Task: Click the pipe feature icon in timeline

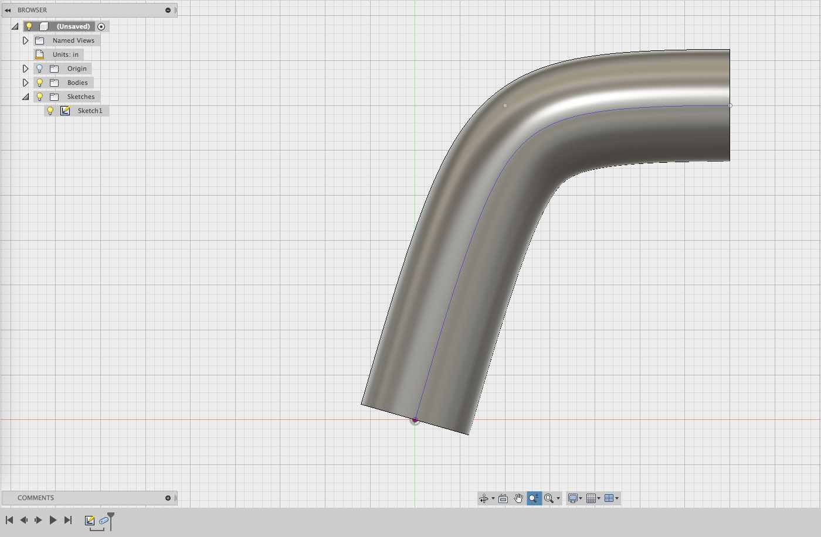Action: 104,520
